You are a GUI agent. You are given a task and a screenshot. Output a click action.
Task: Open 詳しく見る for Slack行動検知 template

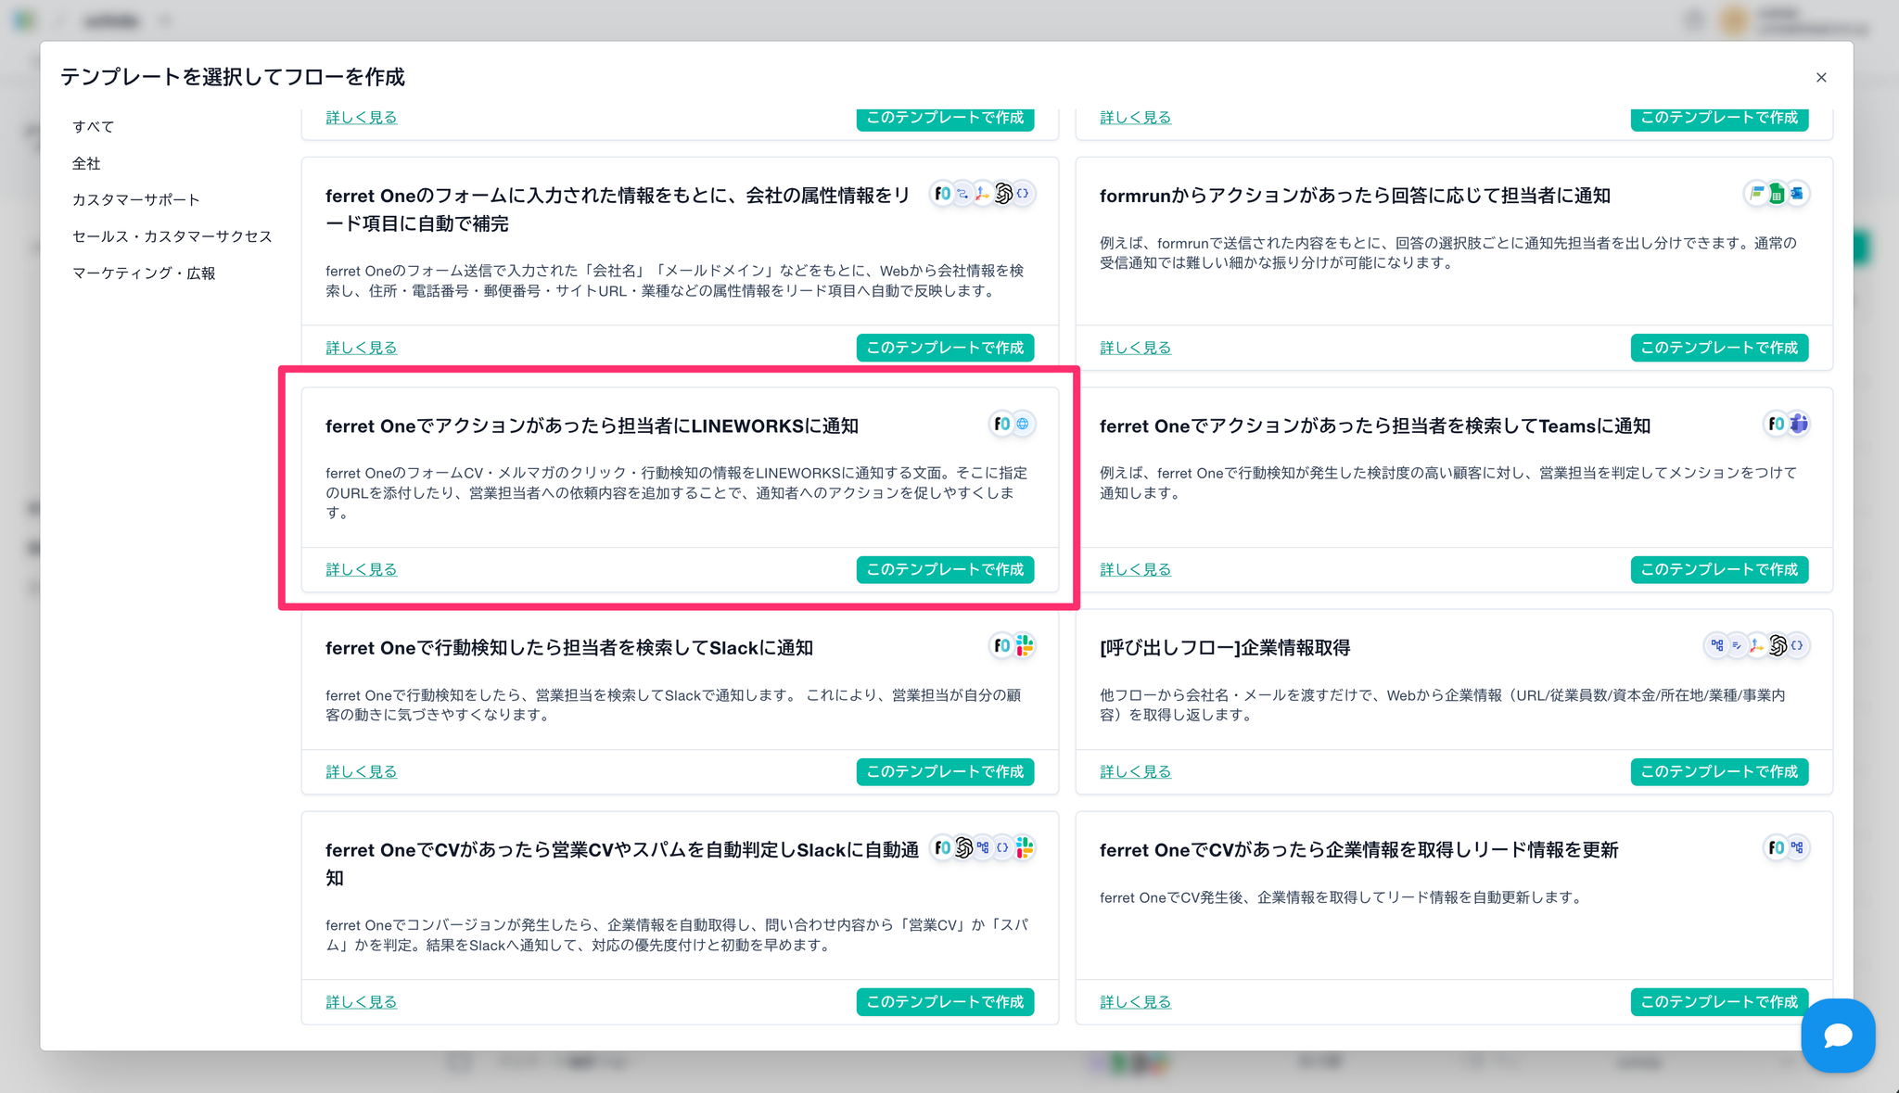pos(361,772)
